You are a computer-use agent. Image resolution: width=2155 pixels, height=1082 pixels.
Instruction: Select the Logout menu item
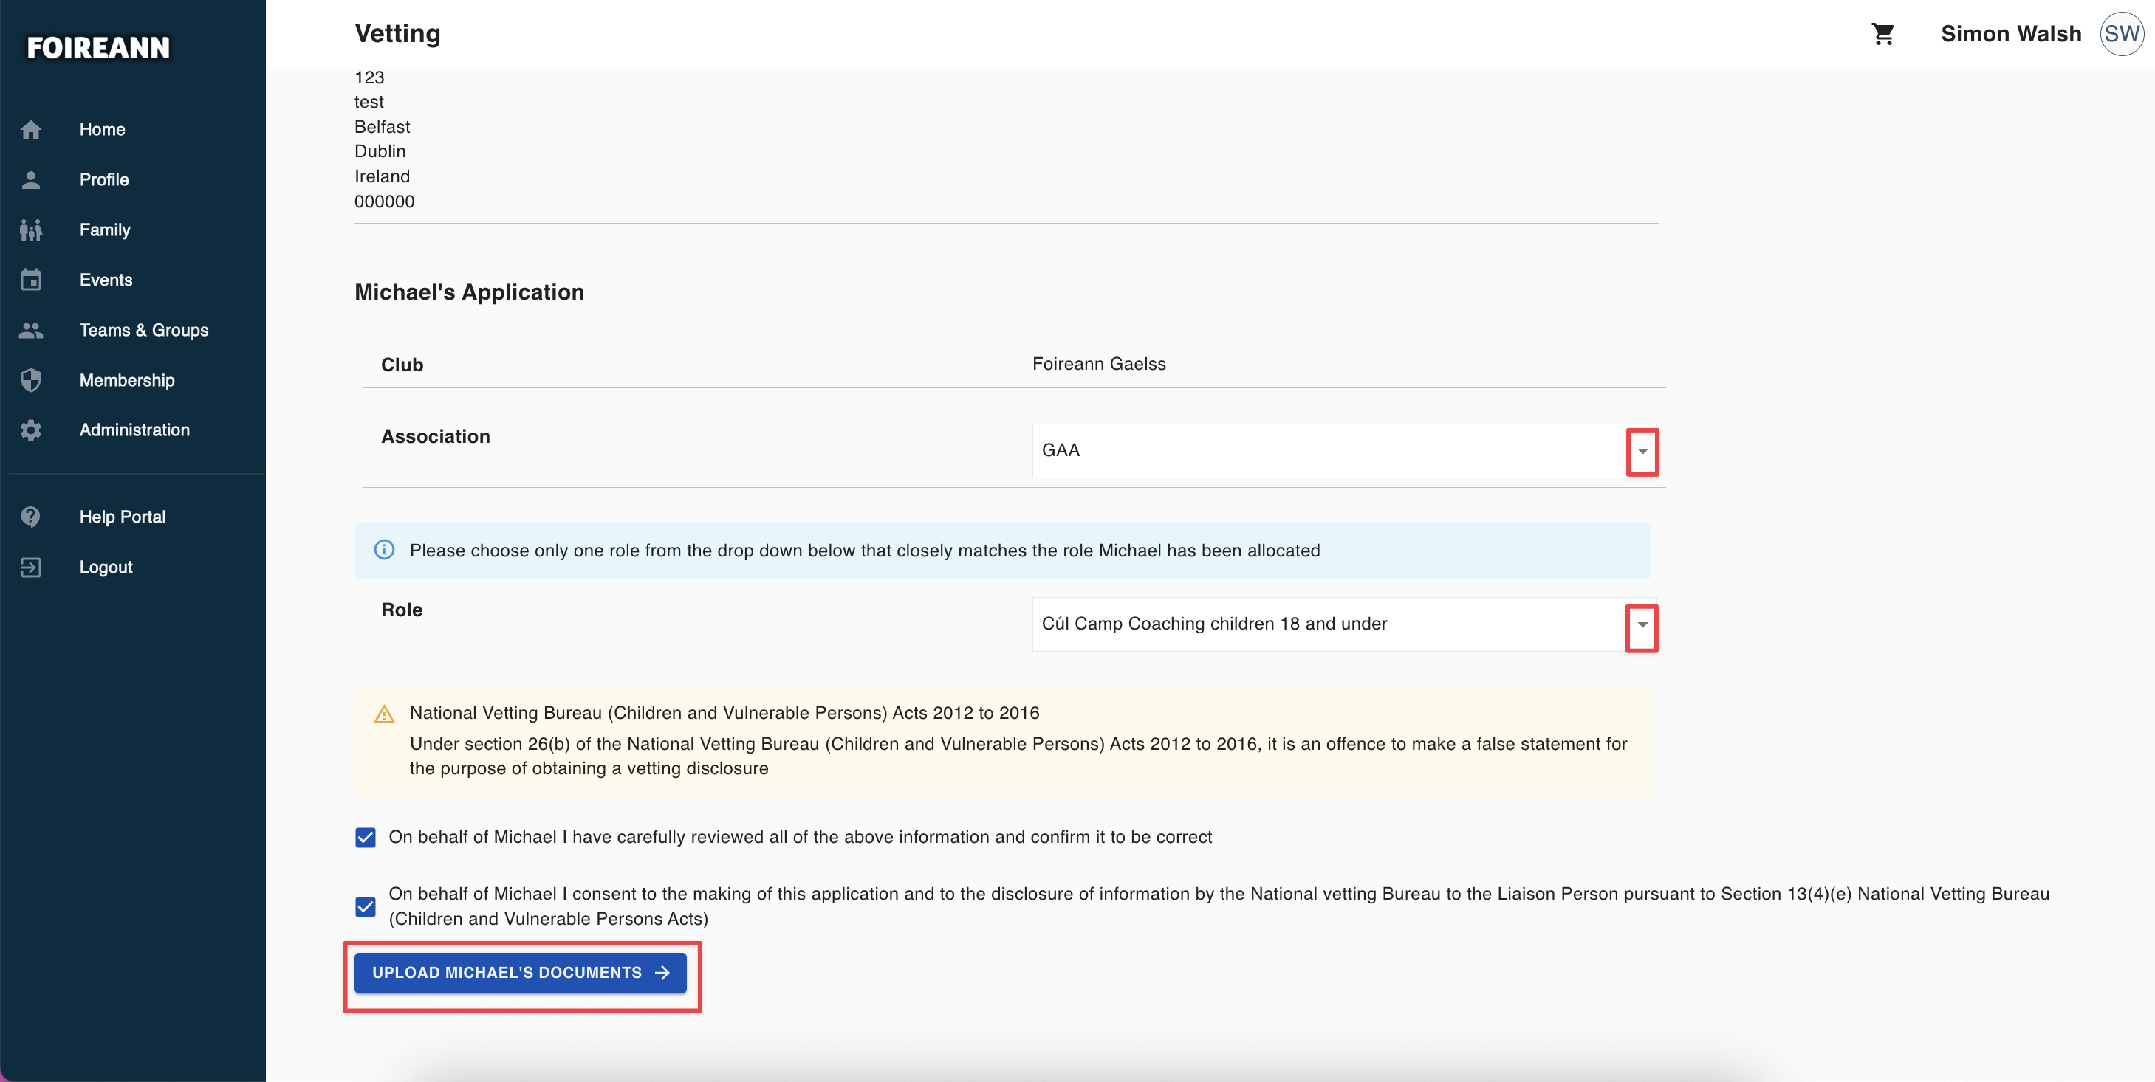106,567
